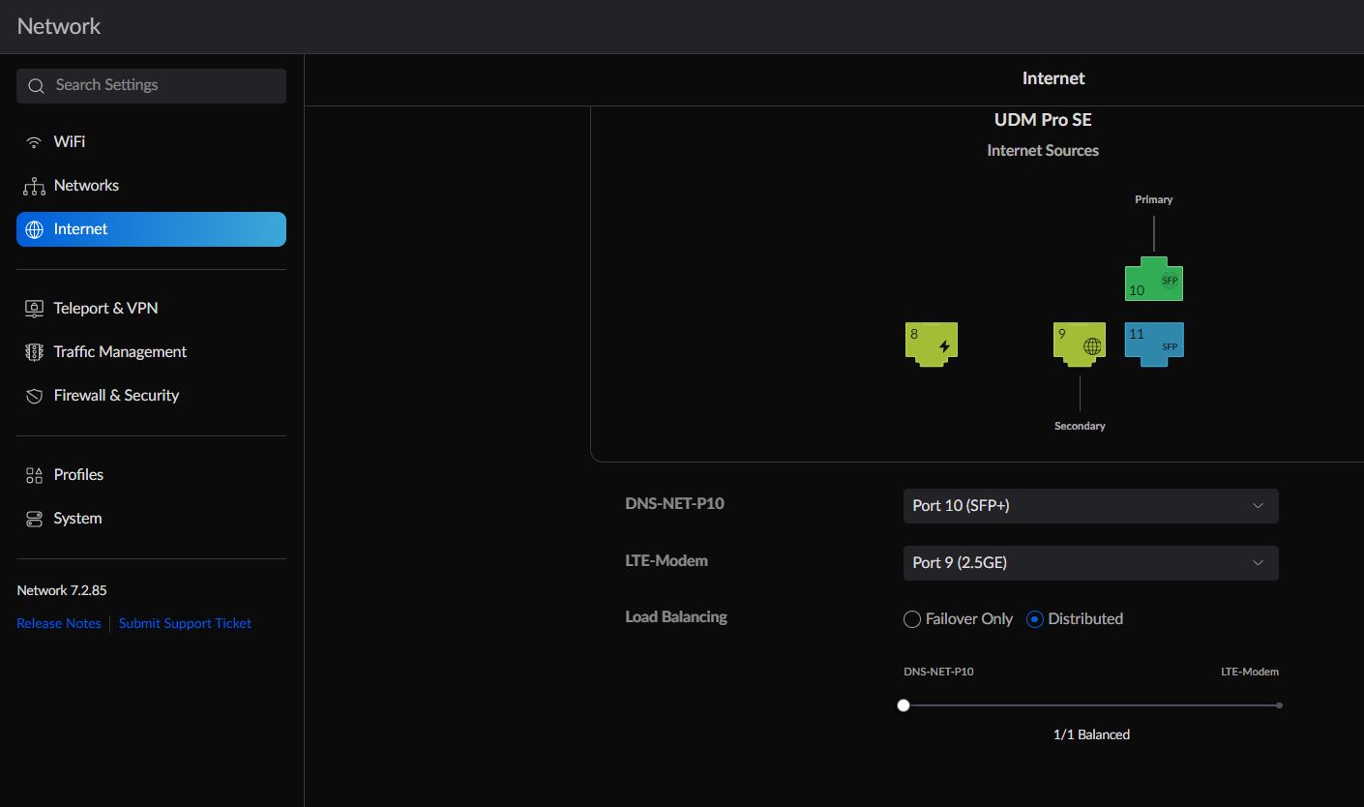
Task: Click the LTE-Modem slider label
Action: (x=1250, y=672)
